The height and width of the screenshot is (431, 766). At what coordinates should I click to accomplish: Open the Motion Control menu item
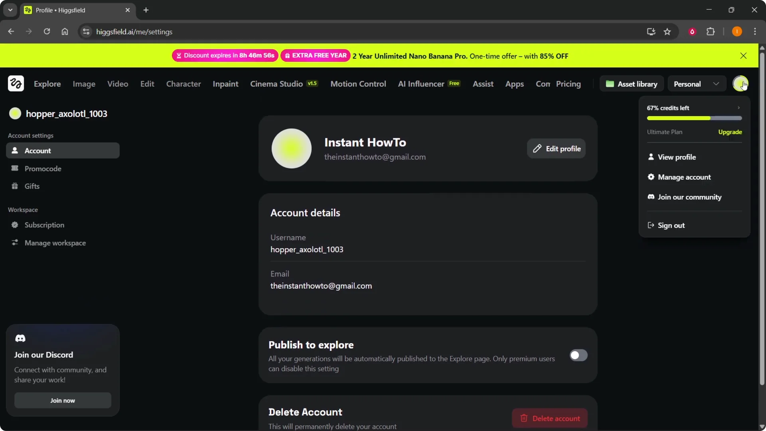pyautogui.click(x=358, y=84)
